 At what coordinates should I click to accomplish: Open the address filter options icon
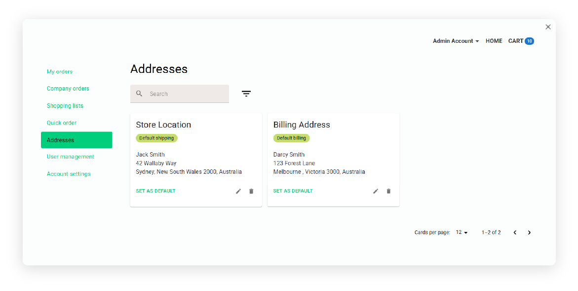246,94
